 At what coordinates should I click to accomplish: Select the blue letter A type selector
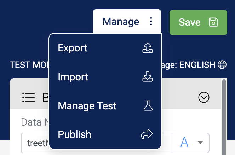click(184, 142)
